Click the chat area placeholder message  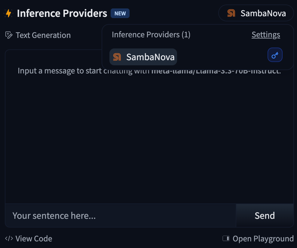[149, 71]
